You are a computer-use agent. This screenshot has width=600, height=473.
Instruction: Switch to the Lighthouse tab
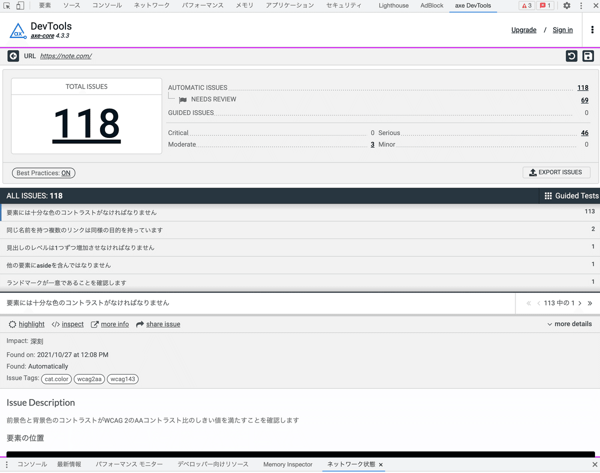[x=393, y=5]
